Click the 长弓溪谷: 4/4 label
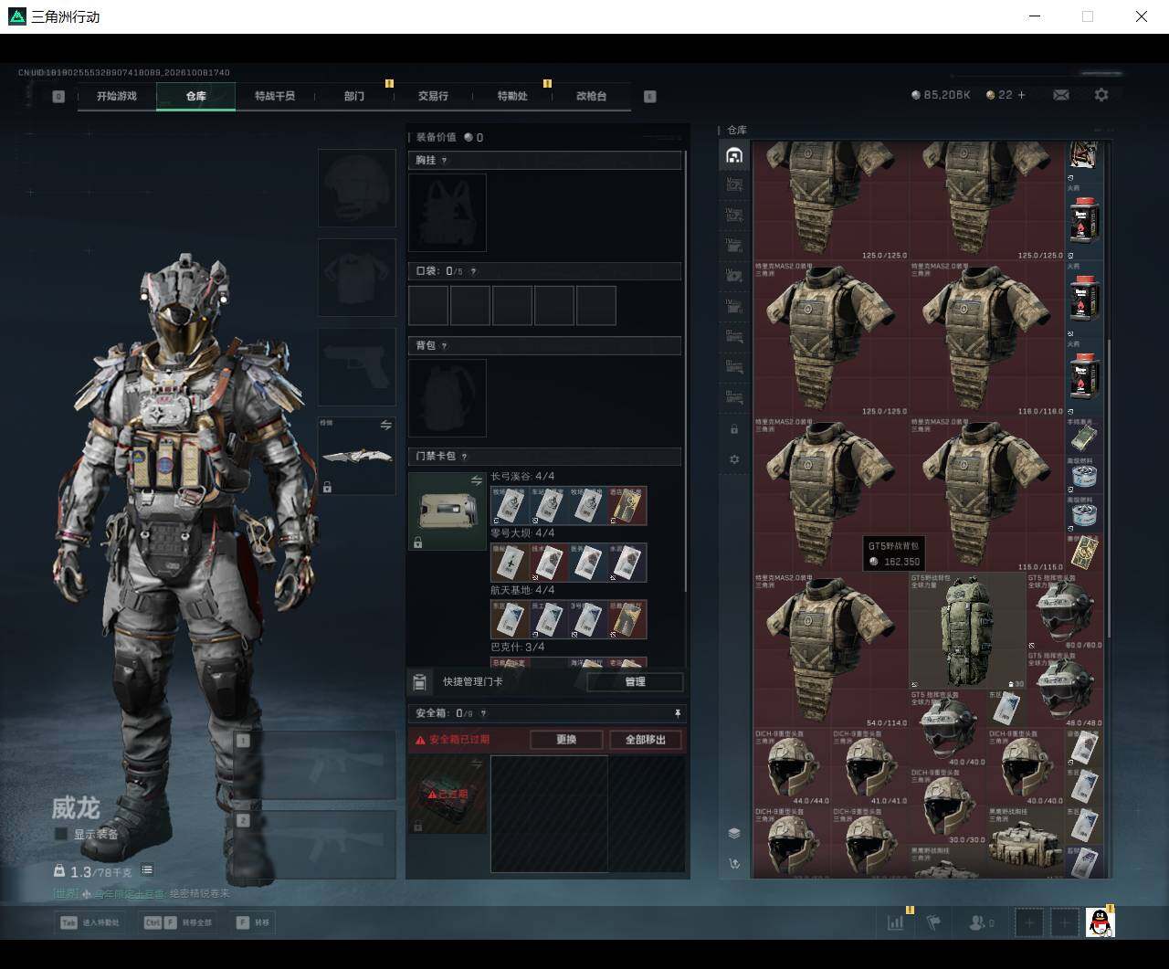The height and width of the screenshot is (969, 1169). coord(522,477)
